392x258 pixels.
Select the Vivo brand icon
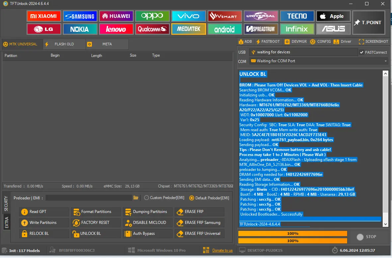pyautogui.click(x=189, y=16)
